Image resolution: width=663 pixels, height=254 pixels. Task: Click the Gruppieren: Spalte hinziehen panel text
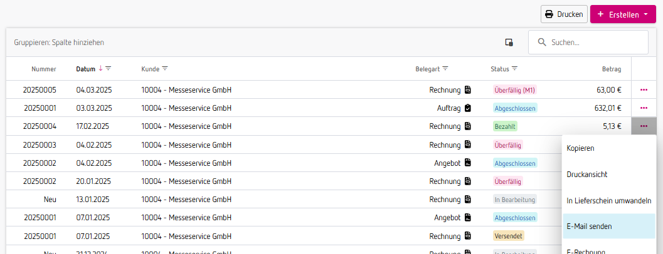click(x=59, y=42)
